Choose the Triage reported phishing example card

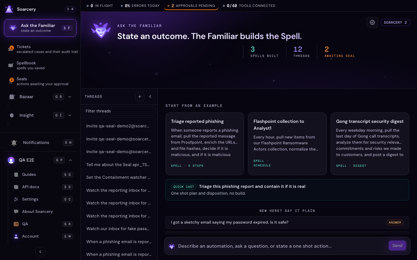205,144
